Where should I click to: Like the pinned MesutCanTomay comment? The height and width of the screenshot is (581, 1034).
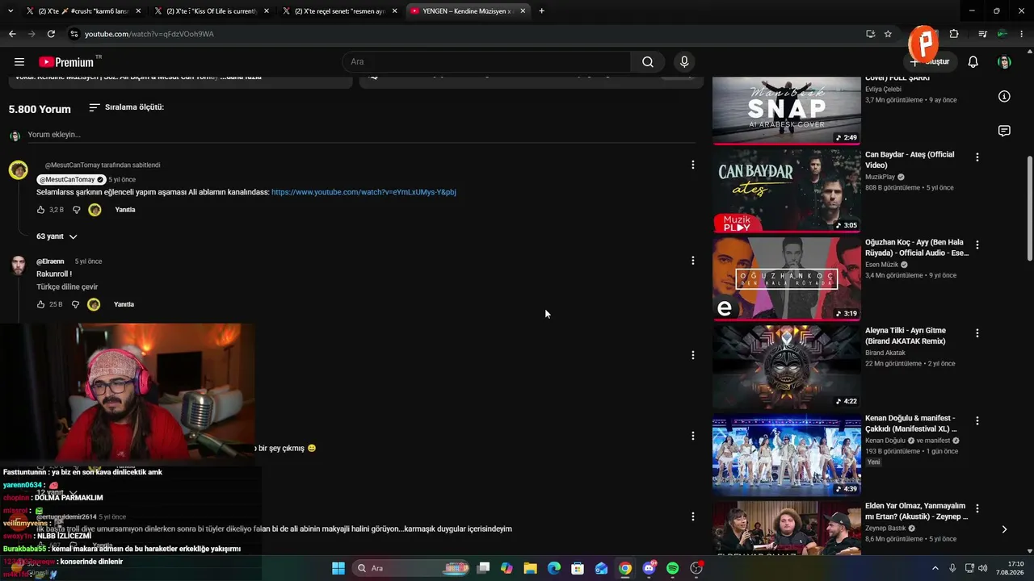click(40, 210)
